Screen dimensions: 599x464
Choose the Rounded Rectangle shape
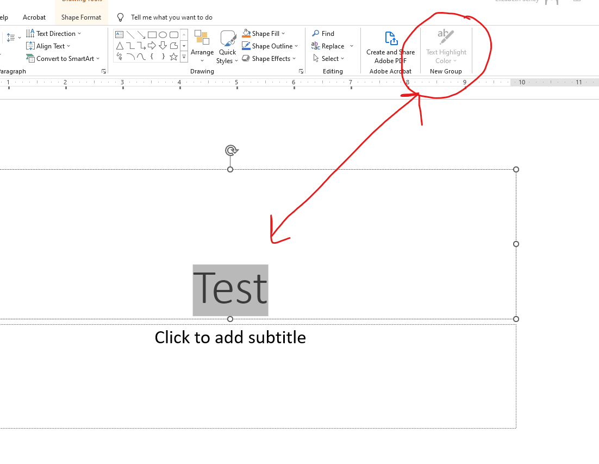(174, 35)
